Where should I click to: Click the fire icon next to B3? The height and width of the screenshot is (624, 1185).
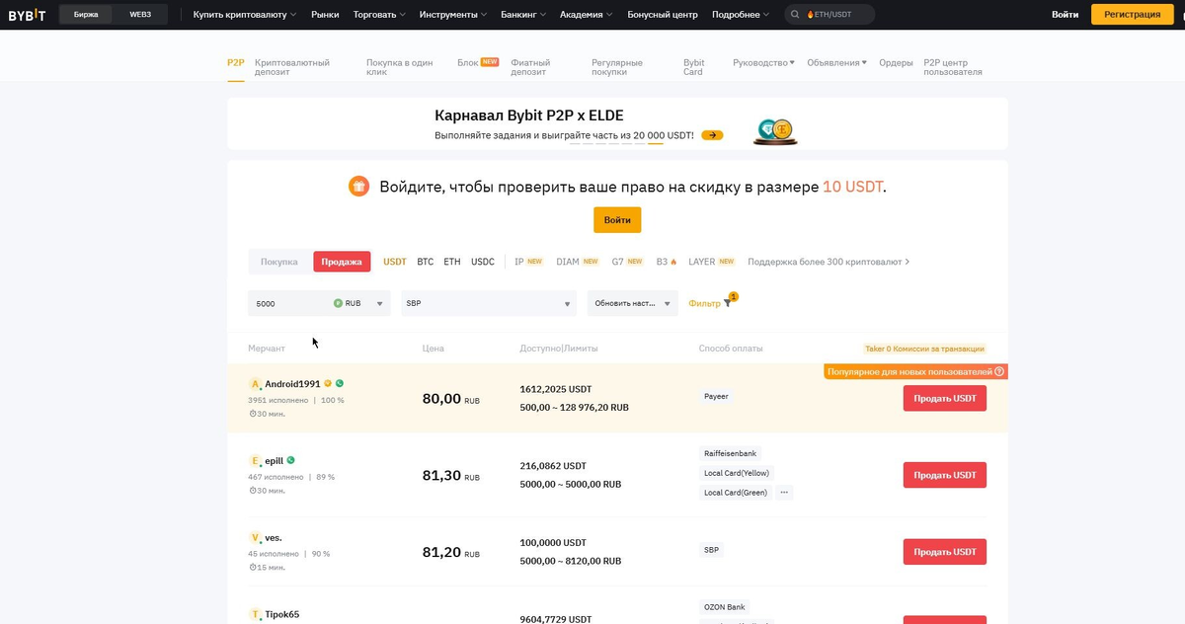(673, 262)
